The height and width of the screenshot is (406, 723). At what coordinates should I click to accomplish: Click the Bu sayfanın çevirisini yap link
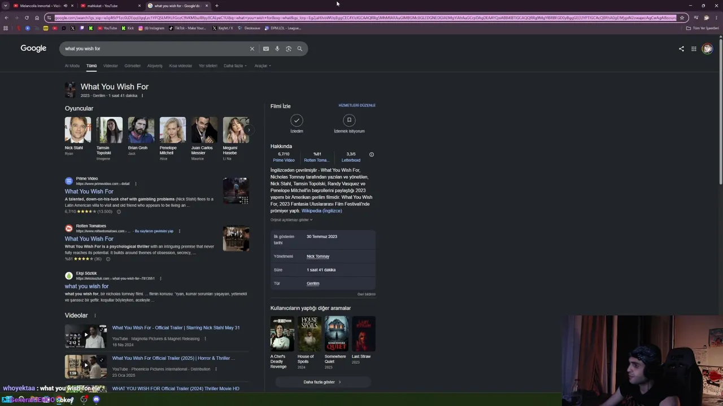(154, 231)
